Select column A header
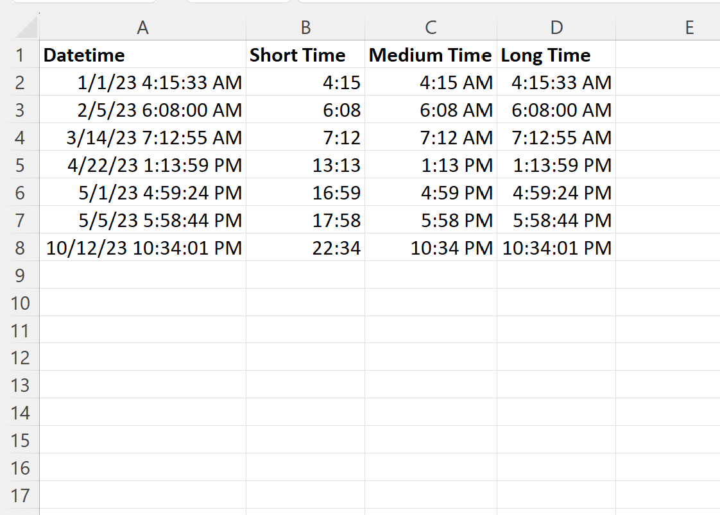 pyautogui.click(x=142, y=28)
